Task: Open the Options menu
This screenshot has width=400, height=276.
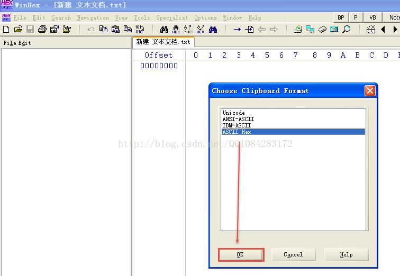Action: pyautogui.click(x=205, y=17)
